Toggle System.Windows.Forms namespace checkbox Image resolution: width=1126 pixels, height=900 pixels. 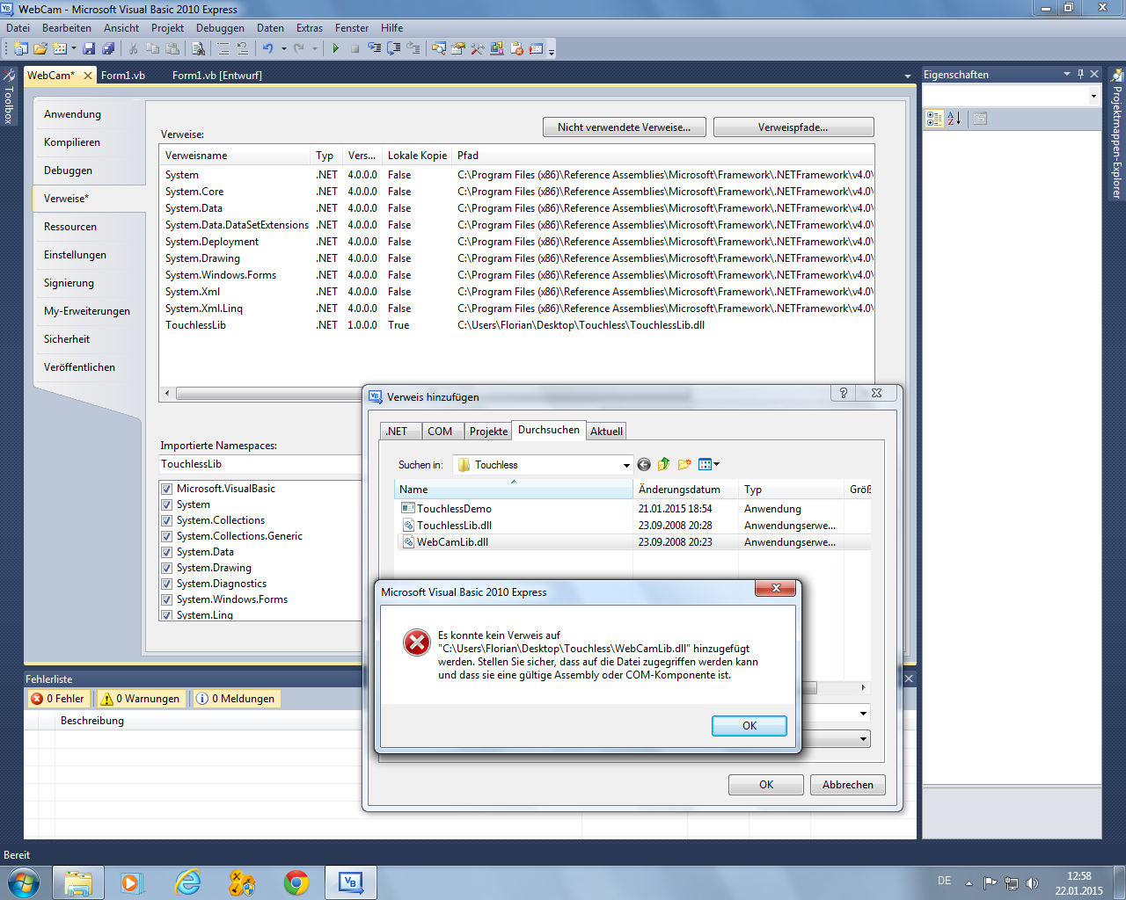166,599
